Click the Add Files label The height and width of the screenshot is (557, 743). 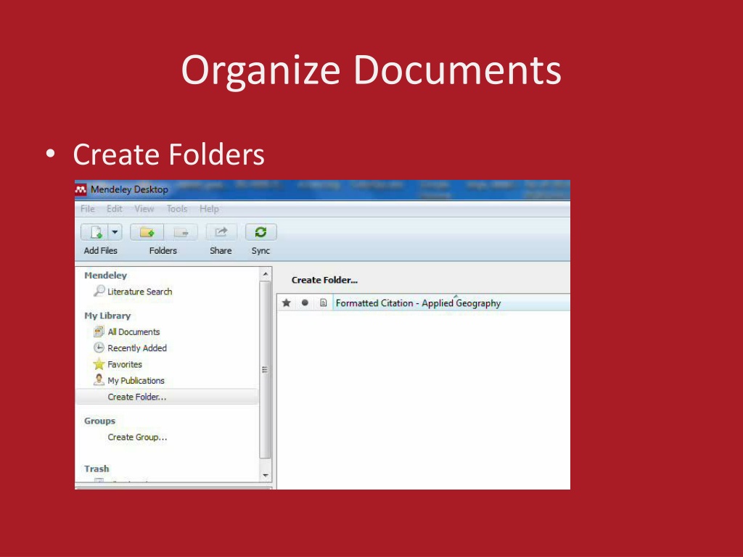[x=100, y=250]
